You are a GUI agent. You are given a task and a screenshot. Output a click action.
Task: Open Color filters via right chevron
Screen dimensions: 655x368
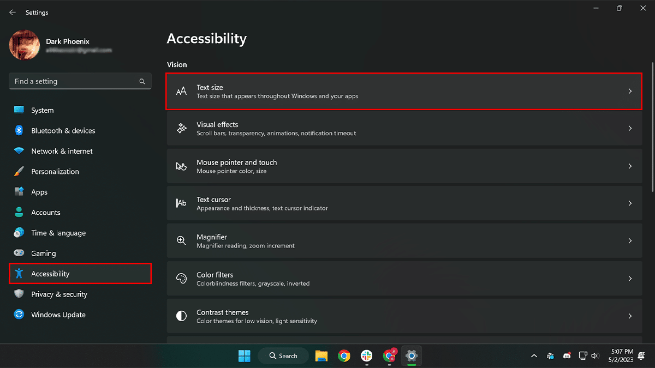coord(629,279)
